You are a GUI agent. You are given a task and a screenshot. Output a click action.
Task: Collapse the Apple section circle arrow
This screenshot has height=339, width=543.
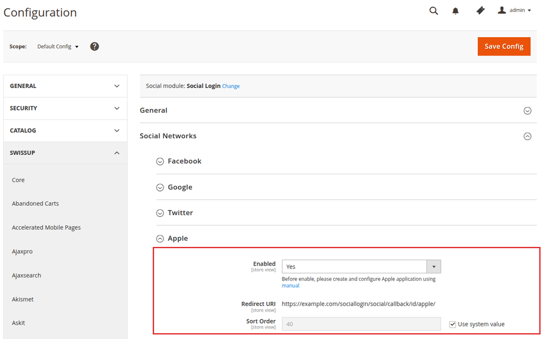tap(160, 238)
